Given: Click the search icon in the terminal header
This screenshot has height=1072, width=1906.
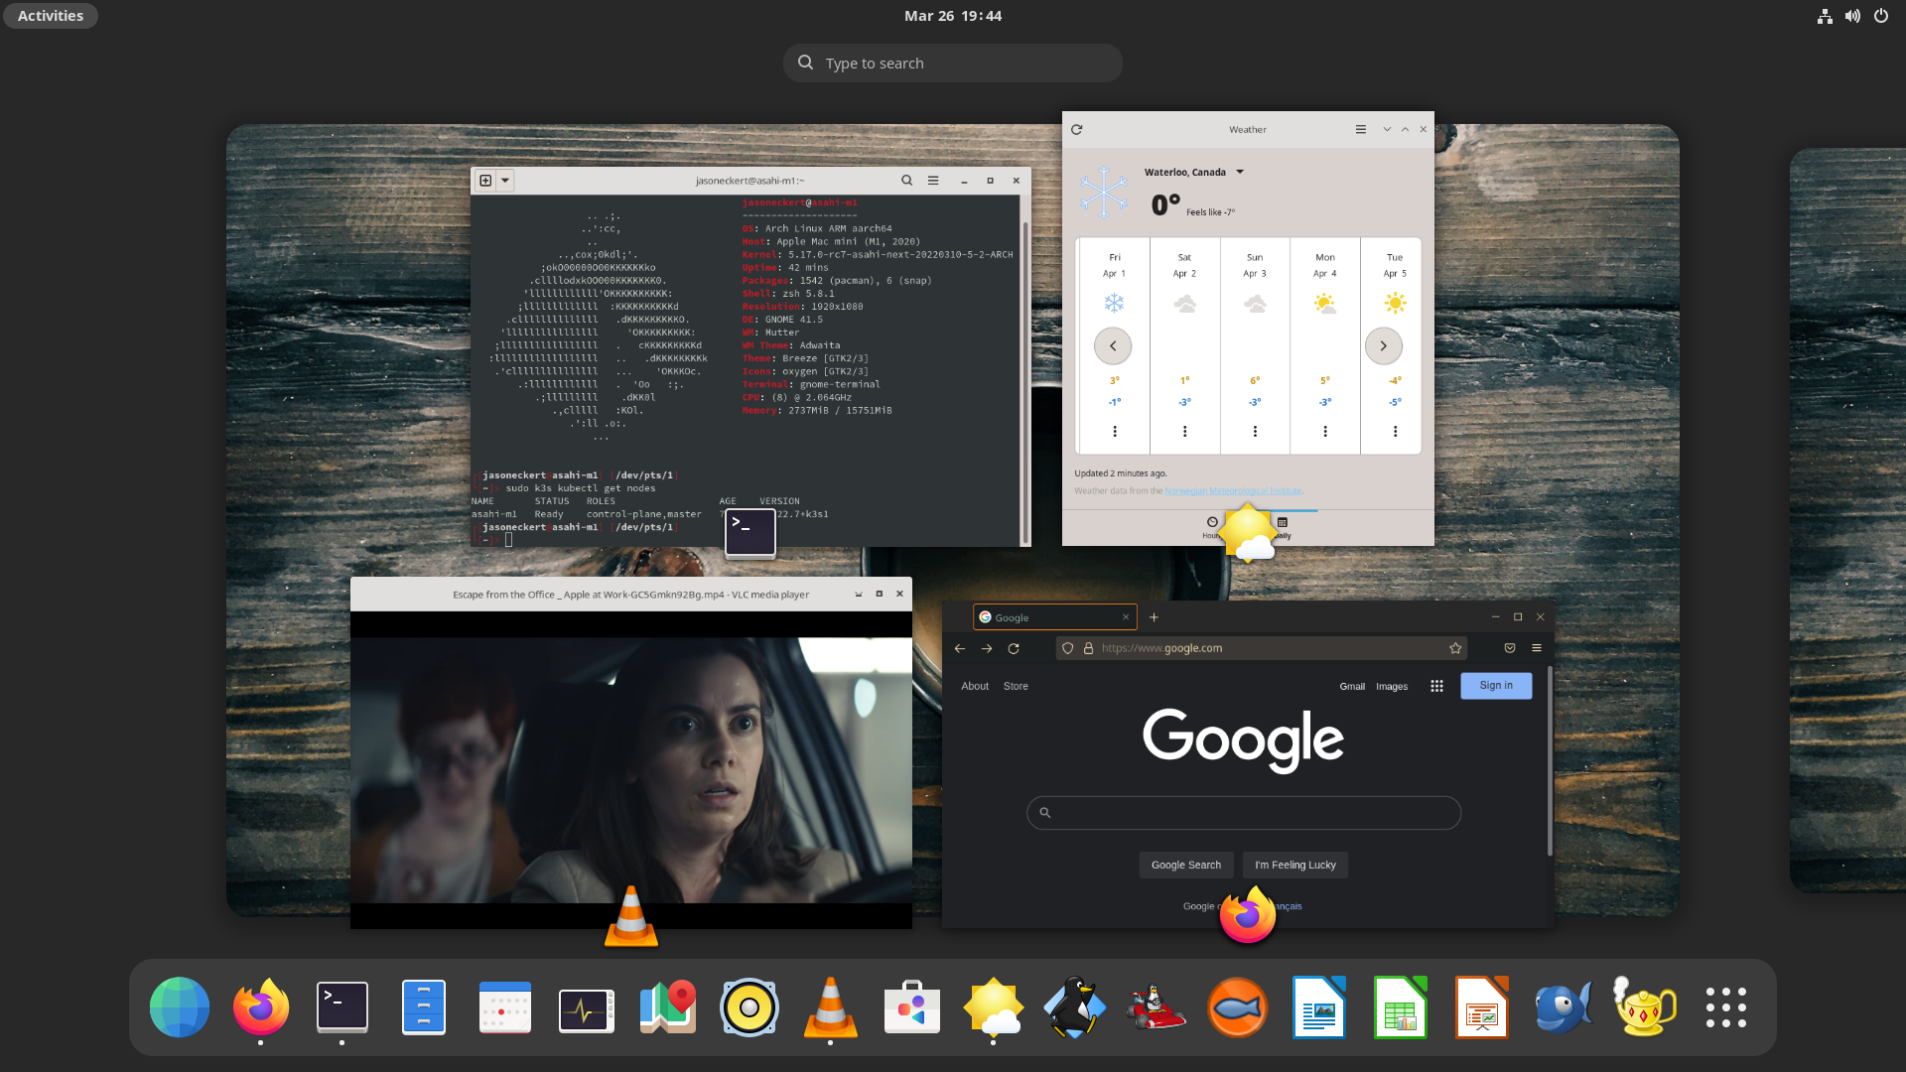Looking at the screenshot, I should pos(906,181).
